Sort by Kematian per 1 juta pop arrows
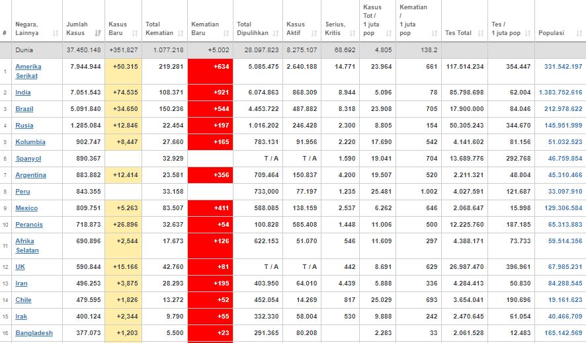The height and width of the screenshot is (343, 586). [435, 33]
